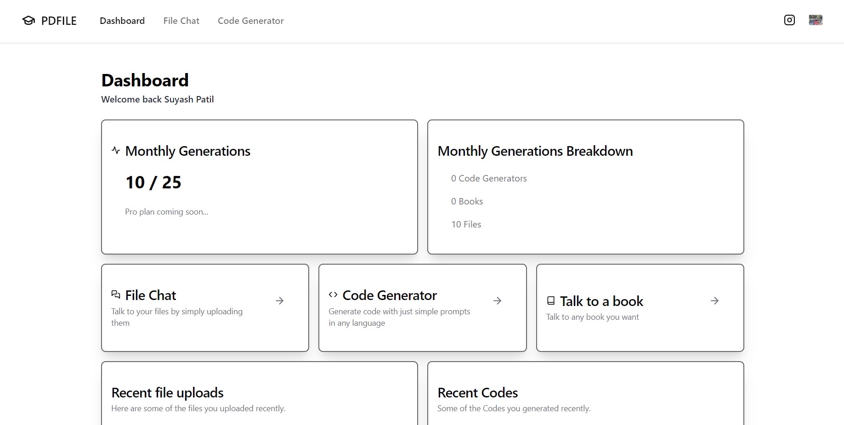The image size is (844, 425).
Task: Click the arrow in File Chat card
Action: pos(279,301)
